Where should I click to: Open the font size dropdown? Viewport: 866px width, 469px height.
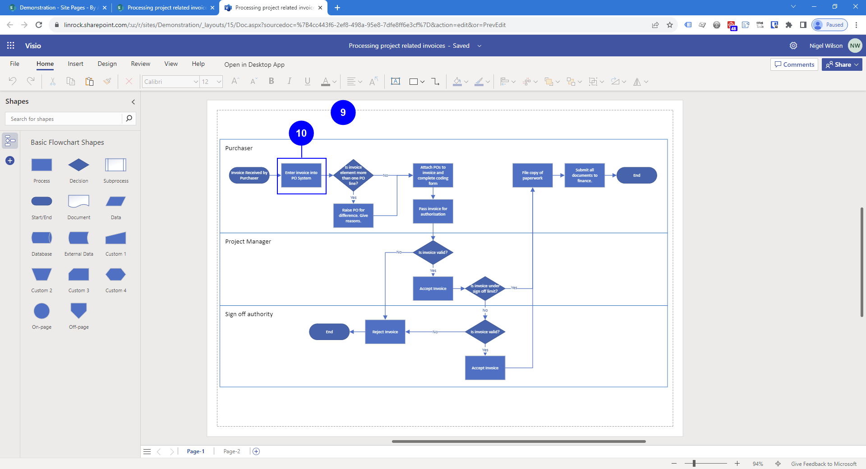pyautogui.click(x=219, y=82)
